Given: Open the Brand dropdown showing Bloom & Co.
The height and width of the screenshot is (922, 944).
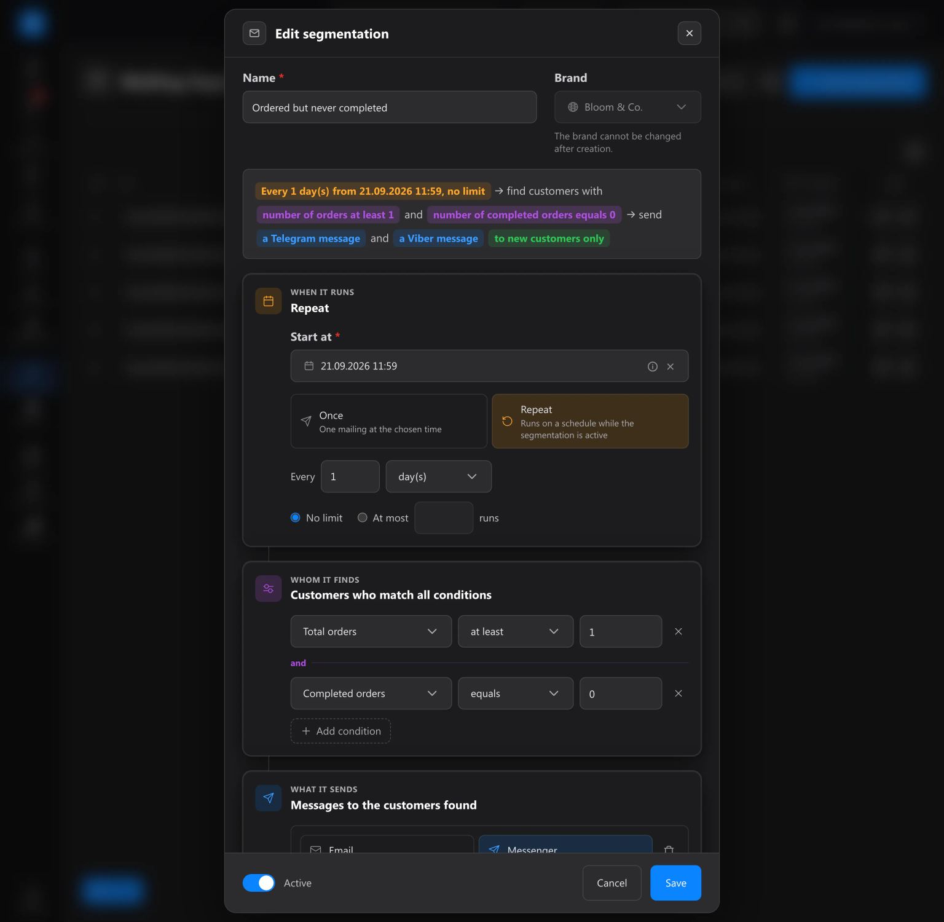Looking at the screenshot, I should pyautogui.click(x=627, y=107).
